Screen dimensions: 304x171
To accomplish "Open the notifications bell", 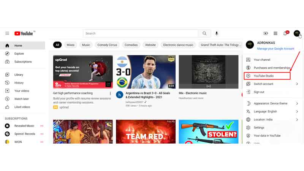I will click(x=285, y=33).
